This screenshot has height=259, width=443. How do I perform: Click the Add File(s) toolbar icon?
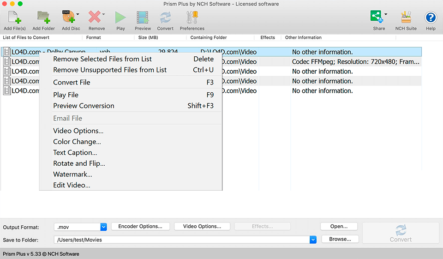click(14, 18)
